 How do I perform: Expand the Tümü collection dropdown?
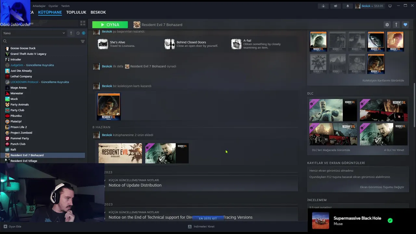(x=34, y=33)
